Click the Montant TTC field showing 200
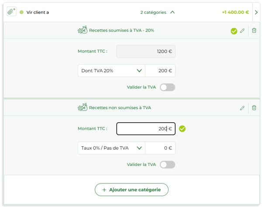The width and height of the screenshot is (262, 207). (145, 129)
